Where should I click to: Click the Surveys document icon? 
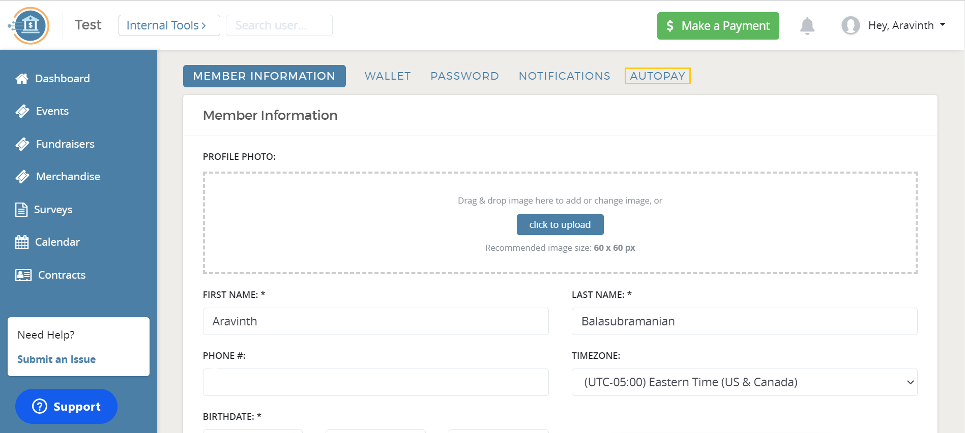coord(21,210)
